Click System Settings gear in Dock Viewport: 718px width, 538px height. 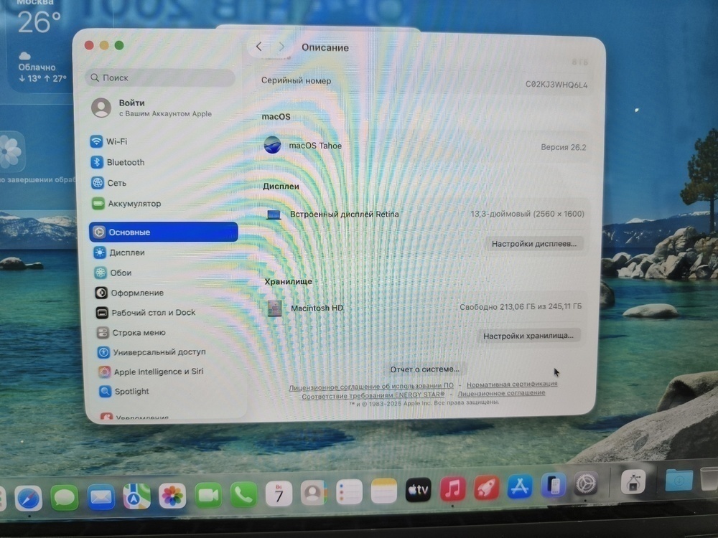[586, 484]
